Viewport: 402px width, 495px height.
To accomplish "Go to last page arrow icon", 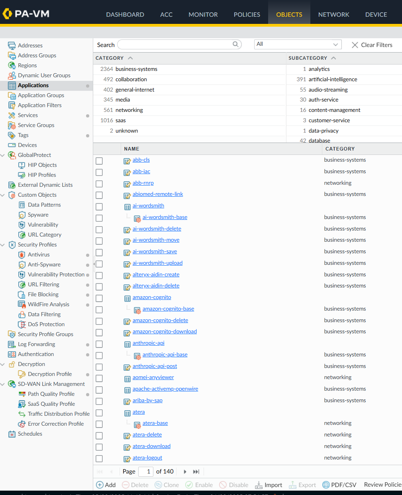I will click(x=196, y=472).
